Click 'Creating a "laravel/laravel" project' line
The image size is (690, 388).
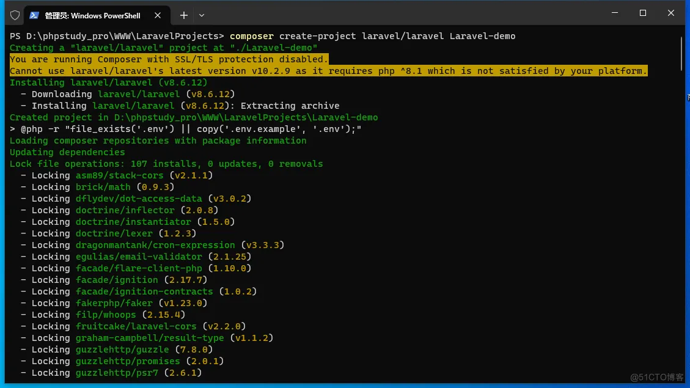[163, 48]
